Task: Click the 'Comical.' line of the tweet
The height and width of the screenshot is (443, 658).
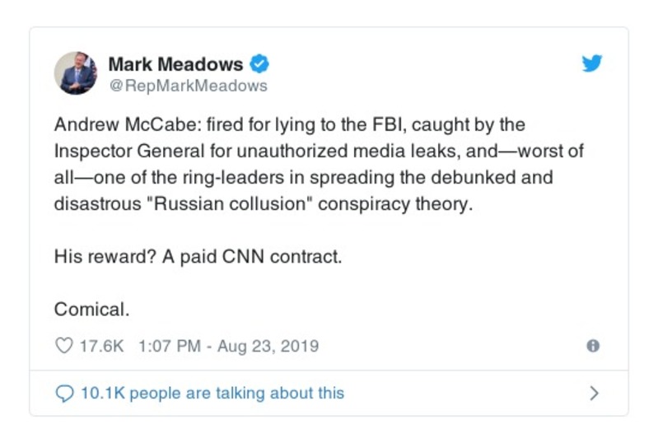Action: pyautogui.click(x=92, y=310)
